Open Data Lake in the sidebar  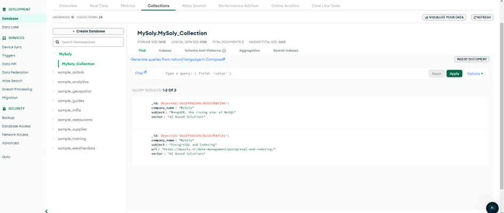pyautogui.click(x=10, y=27)
